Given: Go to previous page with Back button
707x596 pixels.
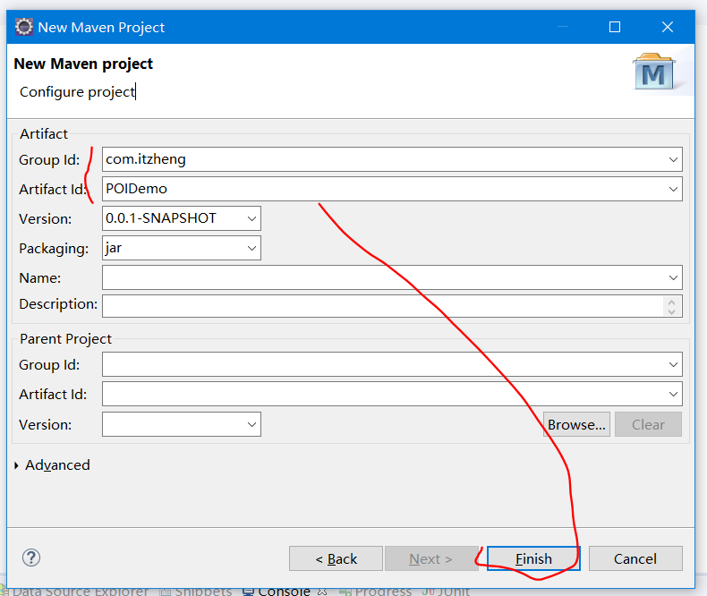Looking at the screenshot, I should pyautogui.click(x=336, y=558).
